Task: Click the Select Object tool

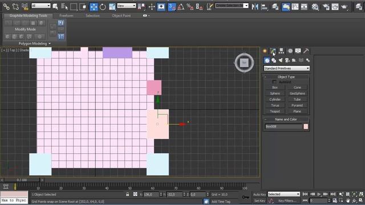Action: pyautogui.click(x=55, y=6)
